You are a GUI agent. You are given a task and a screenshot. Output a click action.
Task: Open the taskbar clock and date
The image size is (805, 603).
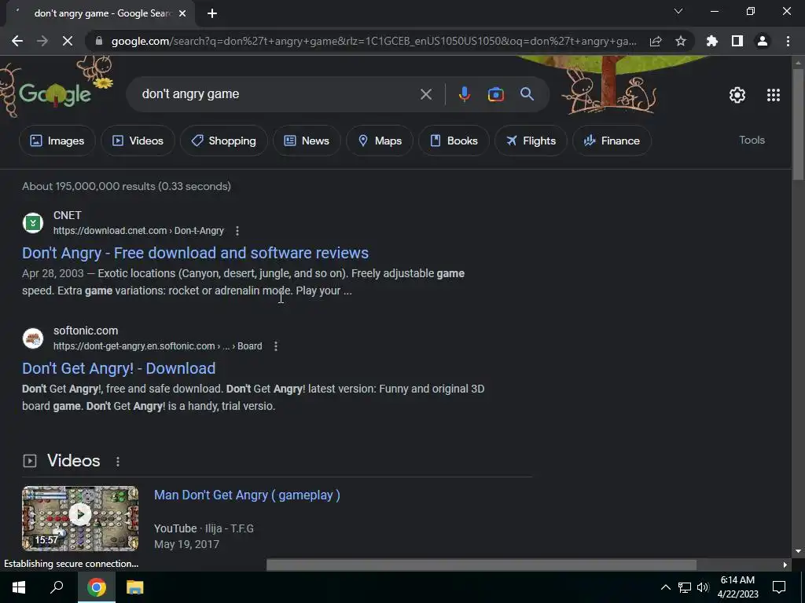click(737, 587)
